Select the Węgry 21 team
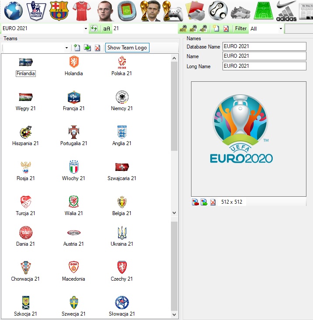313x320 pixels. [26, 101]
